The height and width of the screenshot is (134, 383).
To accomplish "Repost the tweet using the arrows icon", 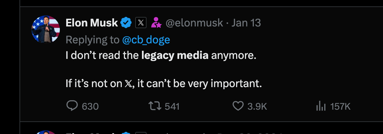I will (155, 106).
